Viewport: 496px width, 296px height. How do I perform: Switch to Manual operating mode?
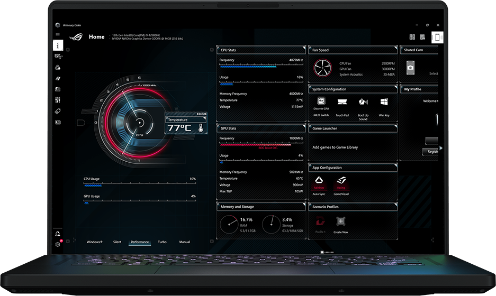point(184,242)
